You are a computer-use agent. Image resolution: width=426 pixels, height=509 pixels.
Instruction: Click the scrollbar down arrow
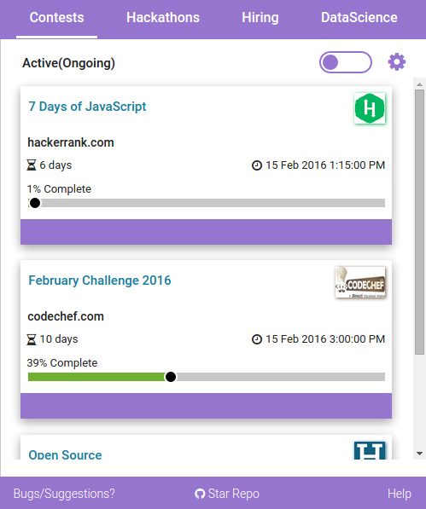click(419, 454)
